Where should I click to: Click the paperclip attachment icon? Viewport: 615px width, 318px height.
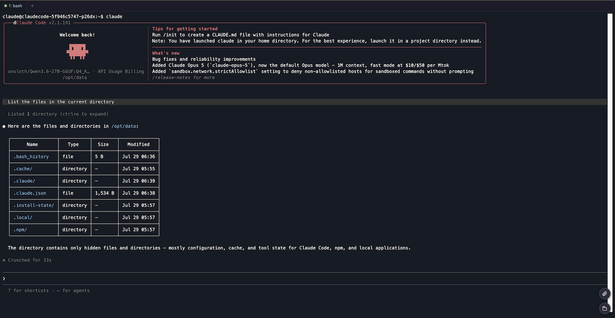[x=605, y=293]
